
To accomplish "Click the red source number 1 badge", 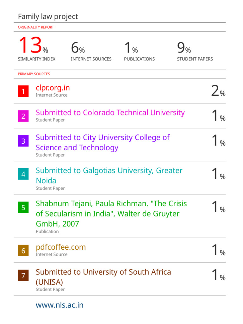I will pyautogui.click(x=23, y=91).
